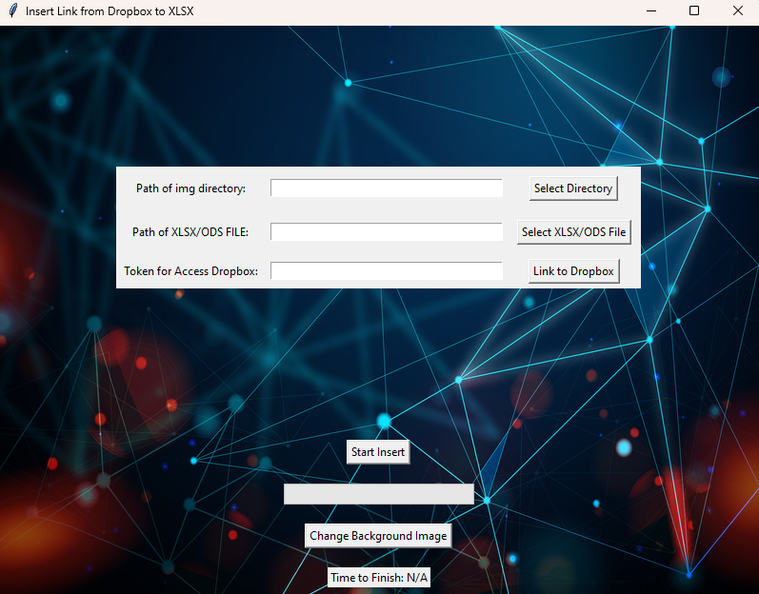Click the feather app icon in title bar

13,10
